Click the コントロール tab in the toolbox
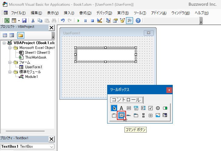Screen dimensions: 221x151 point(126,100)
